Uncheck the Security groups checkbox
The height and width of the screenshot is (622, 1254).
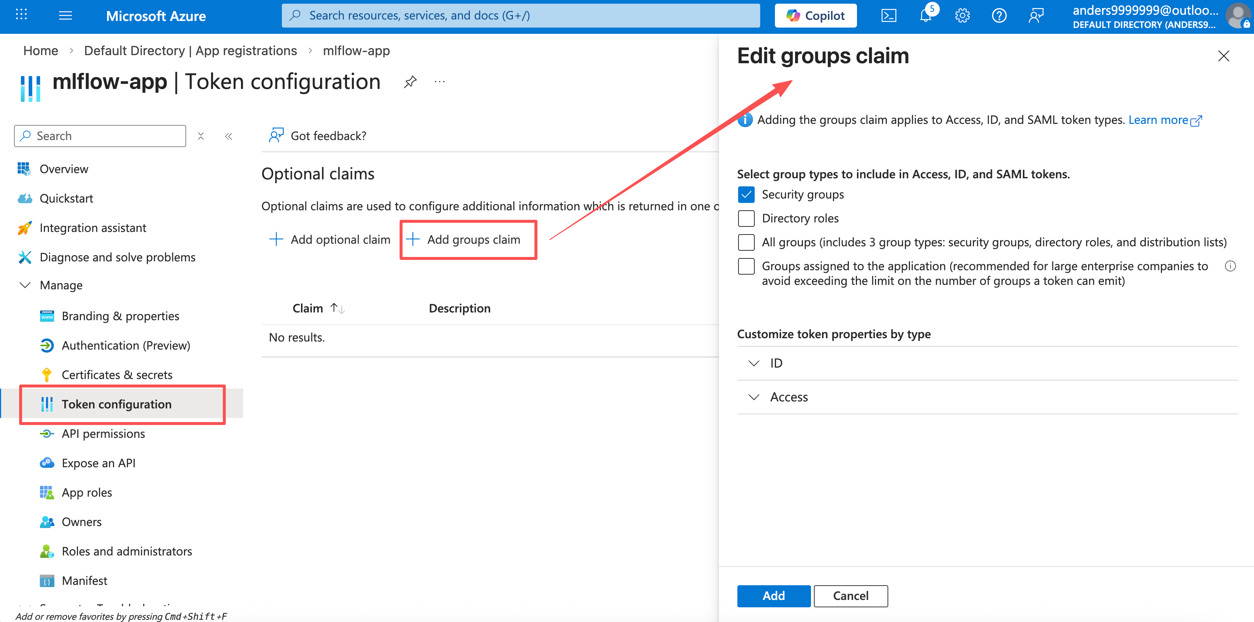coord(746,194)
